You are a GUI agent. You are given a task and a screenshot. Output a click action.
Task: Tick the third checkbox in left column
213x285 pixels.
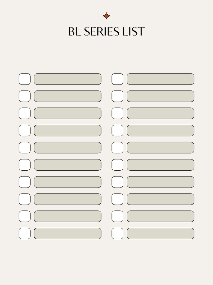click(25, 113)
